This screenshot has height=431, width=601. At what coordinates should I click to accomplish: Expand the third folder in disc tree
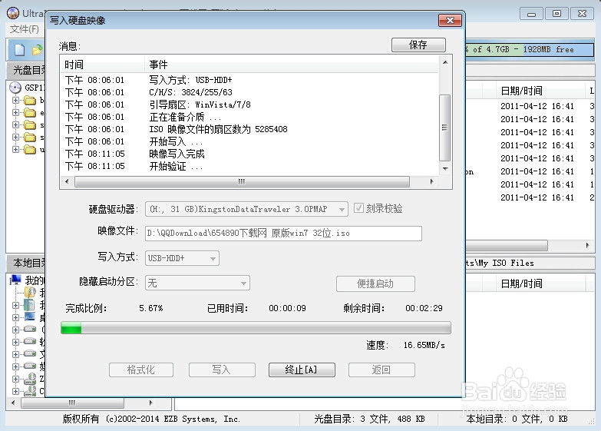[x=15, y=124]
